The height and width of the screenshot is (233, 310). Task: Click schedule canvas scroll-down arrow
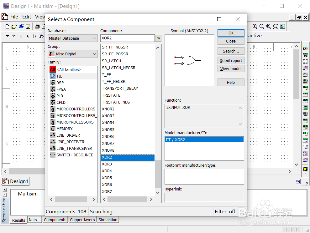click(x=296, y=165)
